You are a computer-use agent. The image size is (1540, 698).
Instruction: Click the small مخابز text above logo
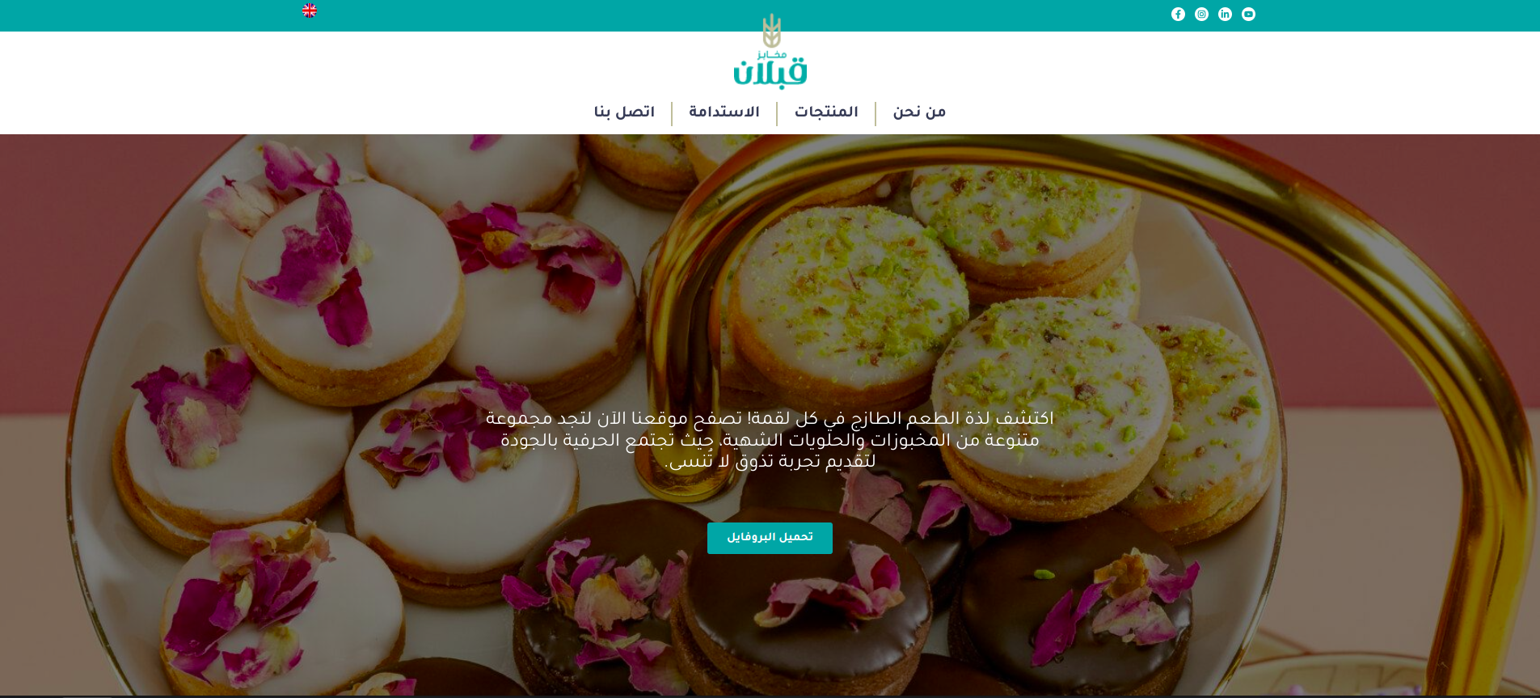point(771,54)
